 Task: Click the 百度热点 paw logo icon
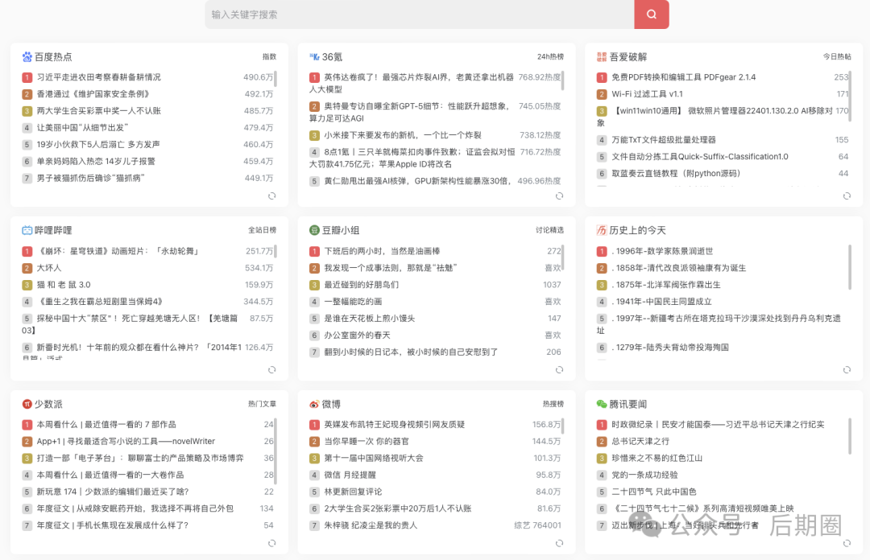coord(27,55)
